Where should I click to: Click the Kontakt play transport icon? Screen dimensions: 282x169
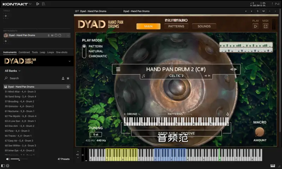click(x=38, y=4)
